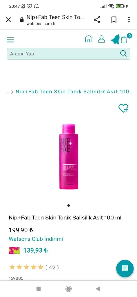Add product to favorites with heart icon

[x=123, y=108]
